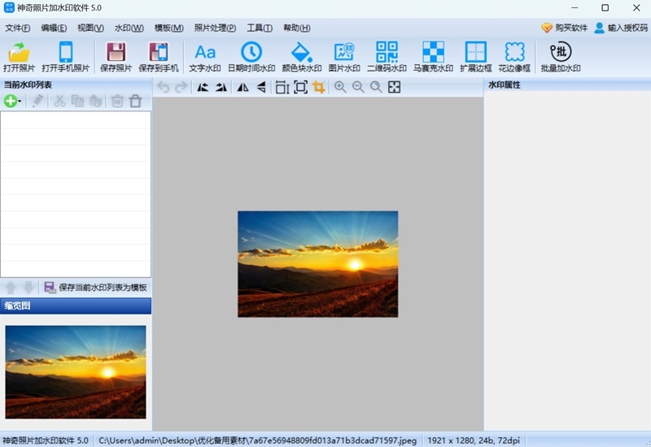Click the sunset thumbnail in the 缩览图 panel
651x447 pixels.
point(76,372)
